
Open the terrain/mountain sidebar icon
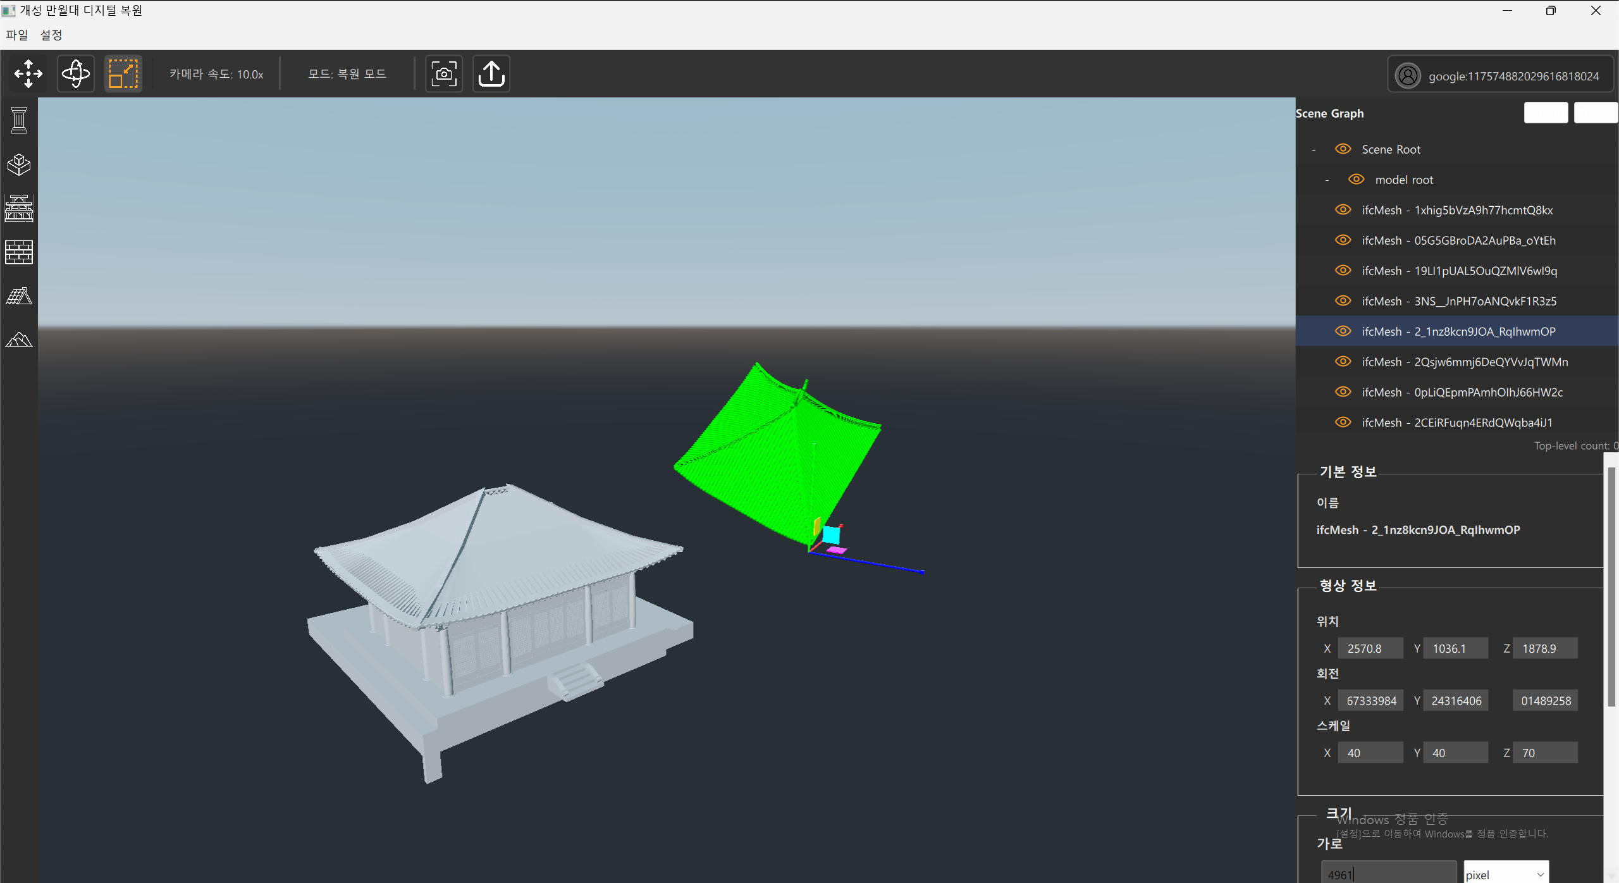point(19,340)
